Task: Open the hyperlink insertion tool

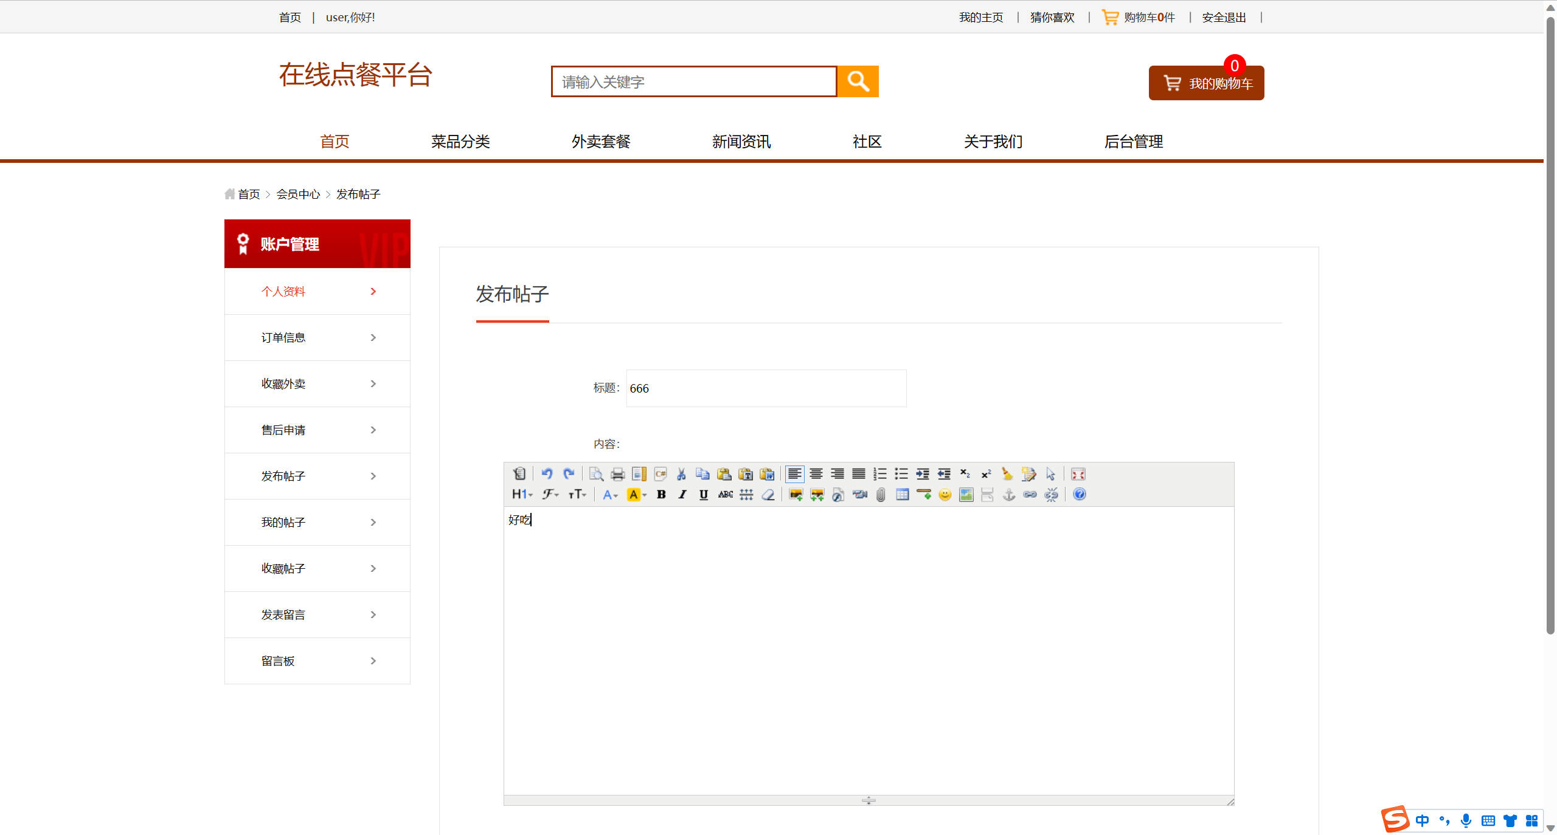Action: [x=1030, y=495]
